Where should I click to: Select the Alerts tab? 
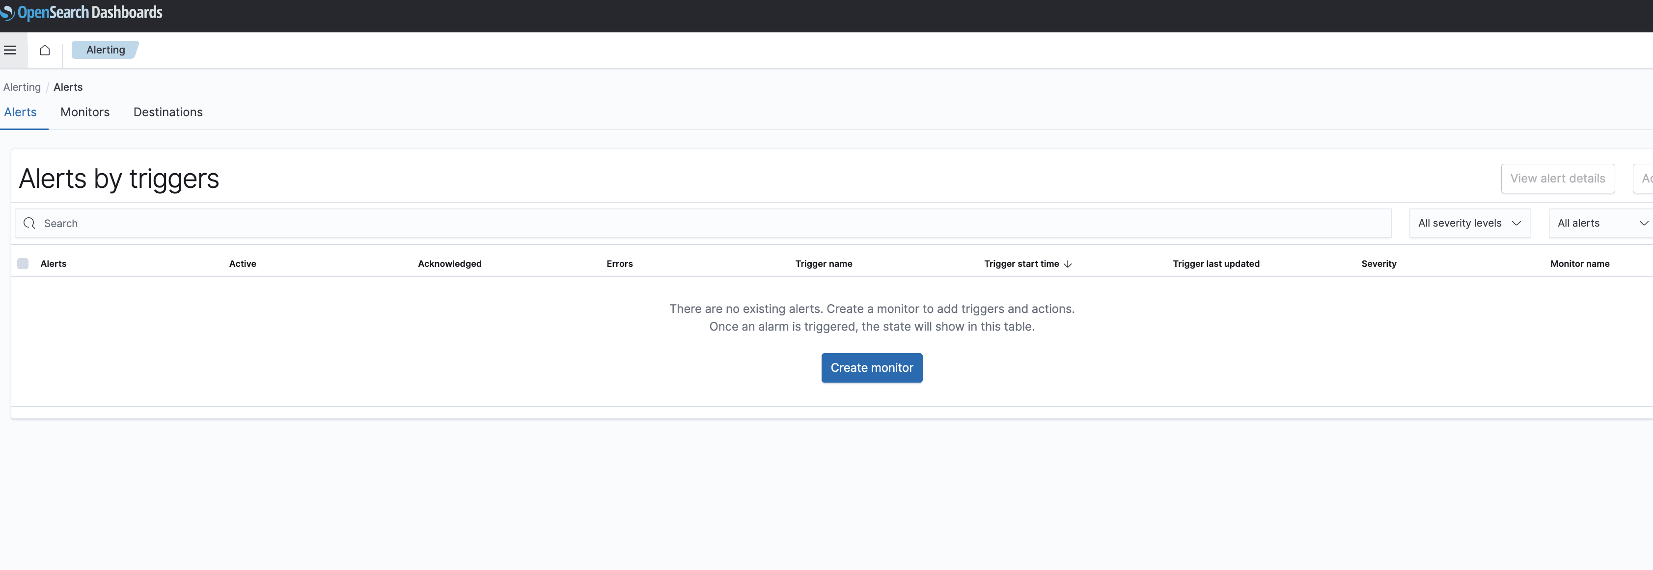(x=21, y=112)
